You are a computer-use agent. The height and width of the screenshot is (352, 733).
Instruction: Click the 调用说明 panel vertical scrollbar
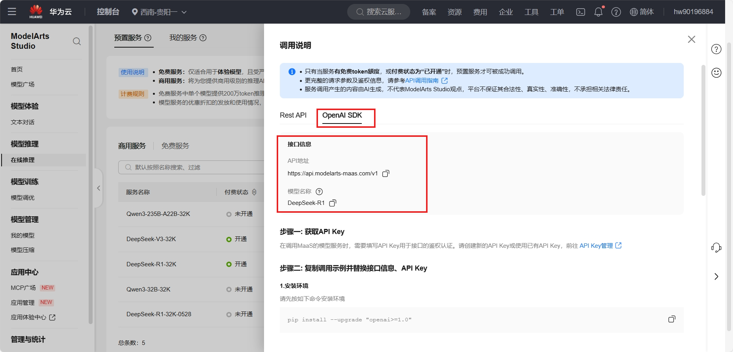pos(703,130)
